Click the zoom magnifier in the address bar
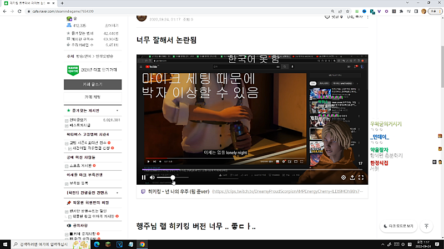 coord(332,11)
